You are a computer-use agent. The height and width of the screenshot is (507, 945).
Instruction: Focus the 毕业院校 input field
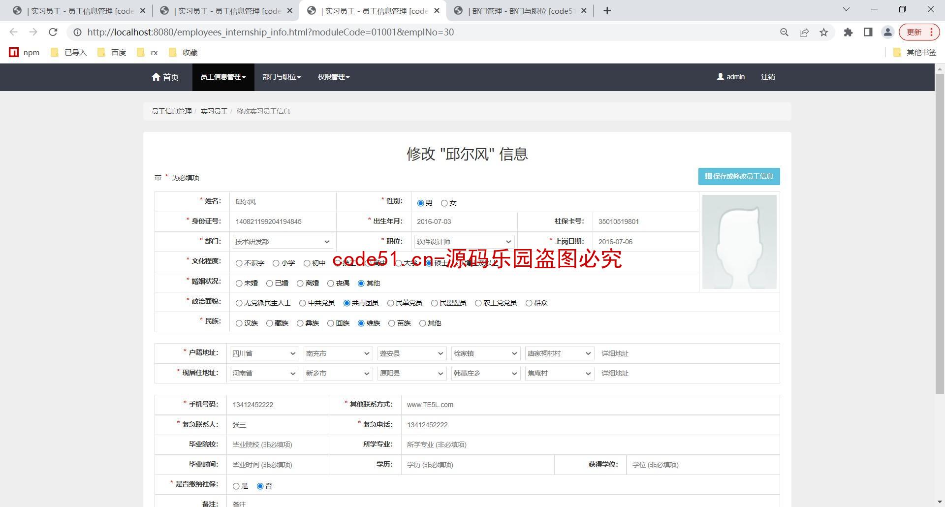click(x=278, y=444)
